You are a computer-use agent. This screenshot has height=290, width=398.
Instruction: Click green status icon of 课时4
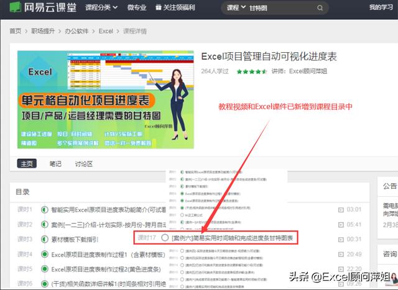point(45,254)
